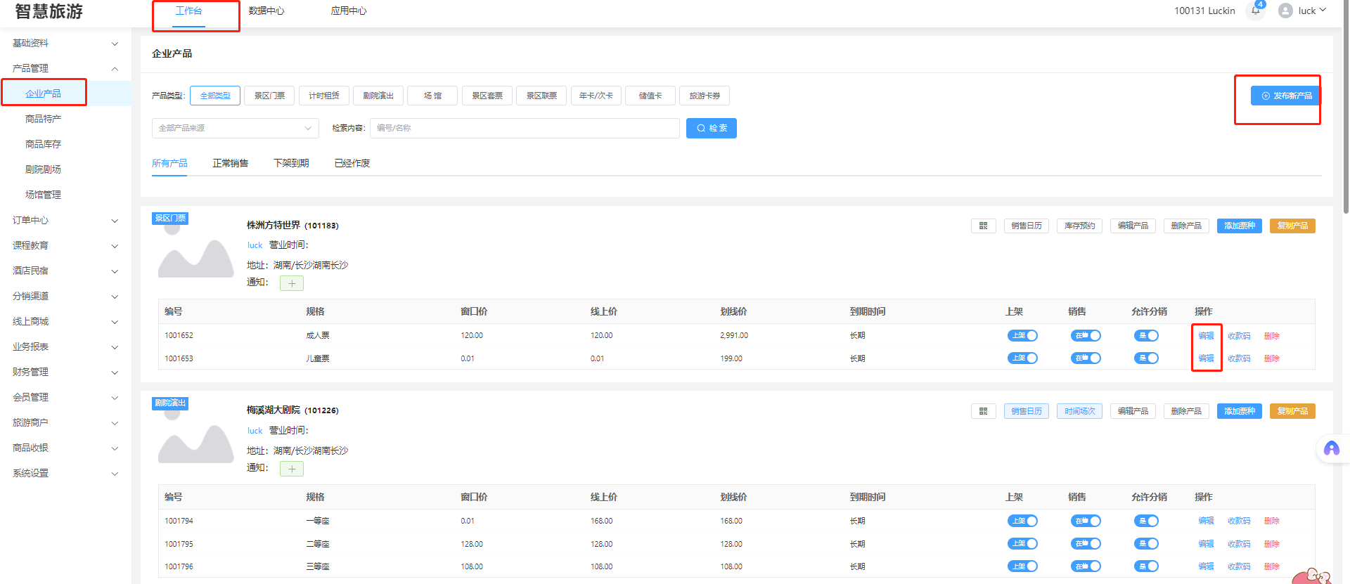Screen dimensions: 1350x584
Task: Open the 全部产品来源 dropdown
Action: pos(235,128)
